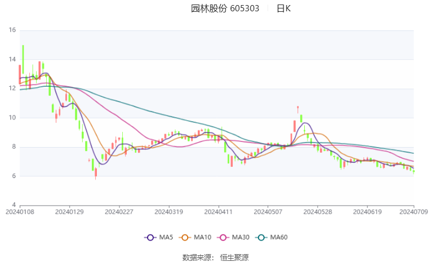431x262 pixels.
Task: Click the 20240709 x-axis date label
Action: coord(414,212)
